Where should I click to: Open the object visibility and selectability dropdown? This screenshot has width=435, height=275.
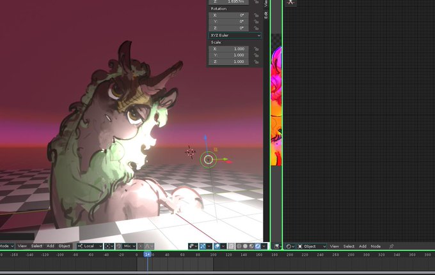point(193,246)
